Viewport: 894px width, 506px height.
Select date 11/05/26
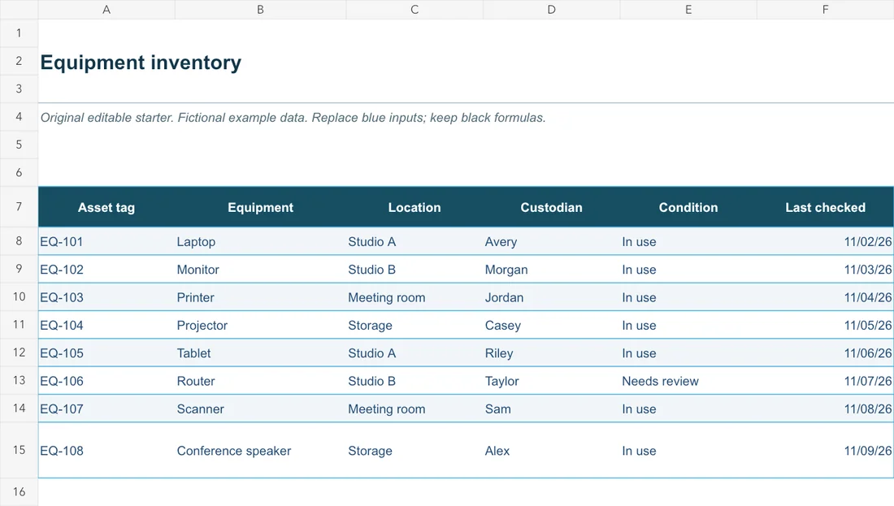pyautogui.click(x=825, y=326)
